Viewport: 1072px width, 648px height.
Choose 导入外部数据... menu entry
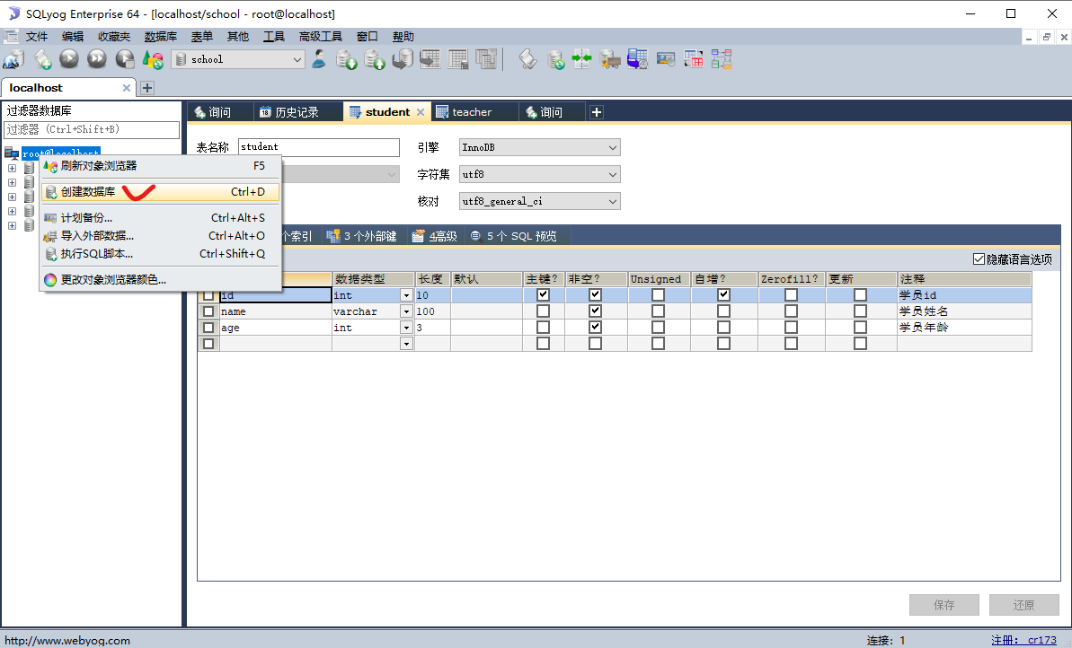pyautogui.click(x=161, y=235)
